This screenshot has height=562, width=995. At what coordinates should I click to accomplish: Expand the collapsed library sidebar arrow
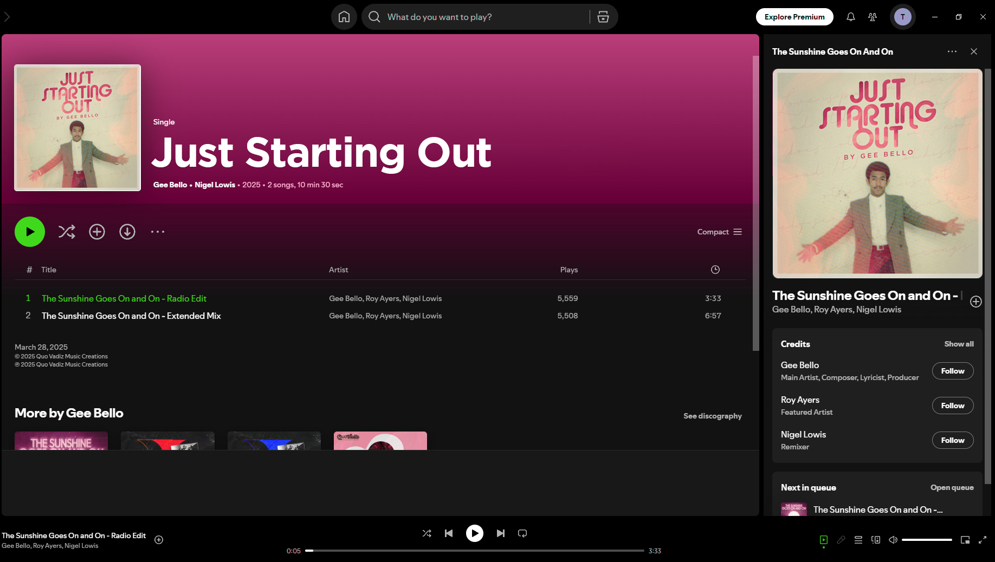click(x=7, y=17)
